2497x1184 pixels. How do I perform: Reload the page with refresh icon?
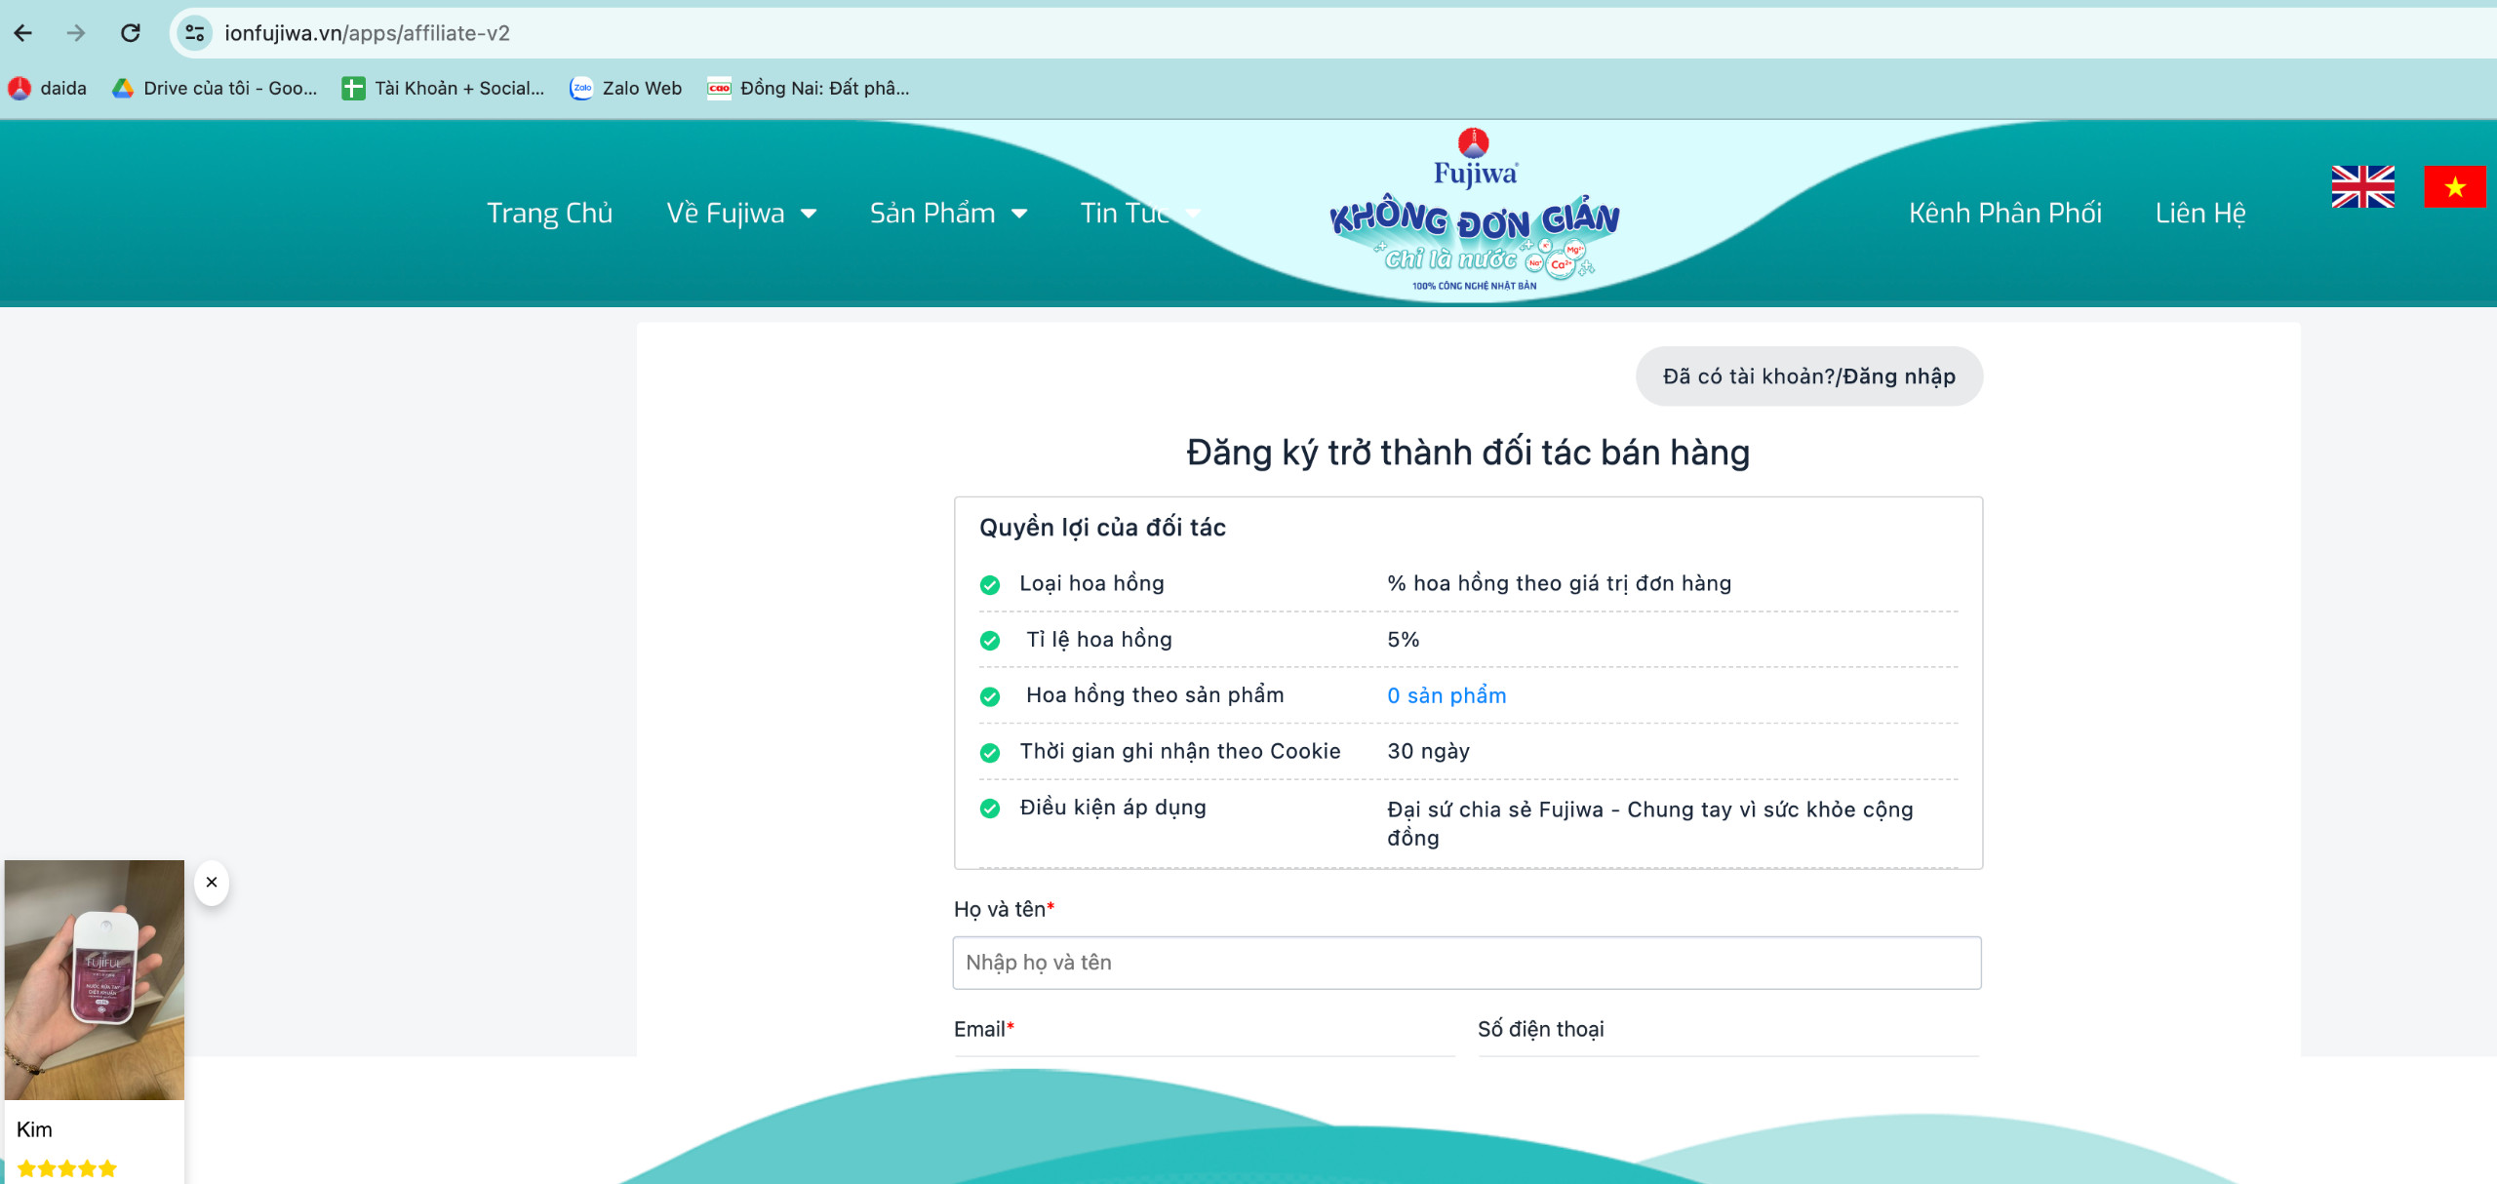point(130,33)
